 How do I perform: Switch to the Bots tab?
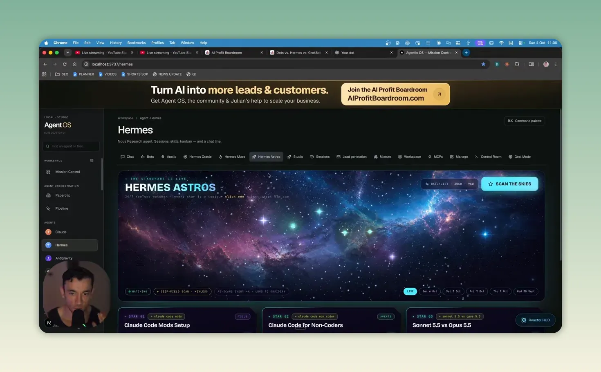click(x=147, y=157)
